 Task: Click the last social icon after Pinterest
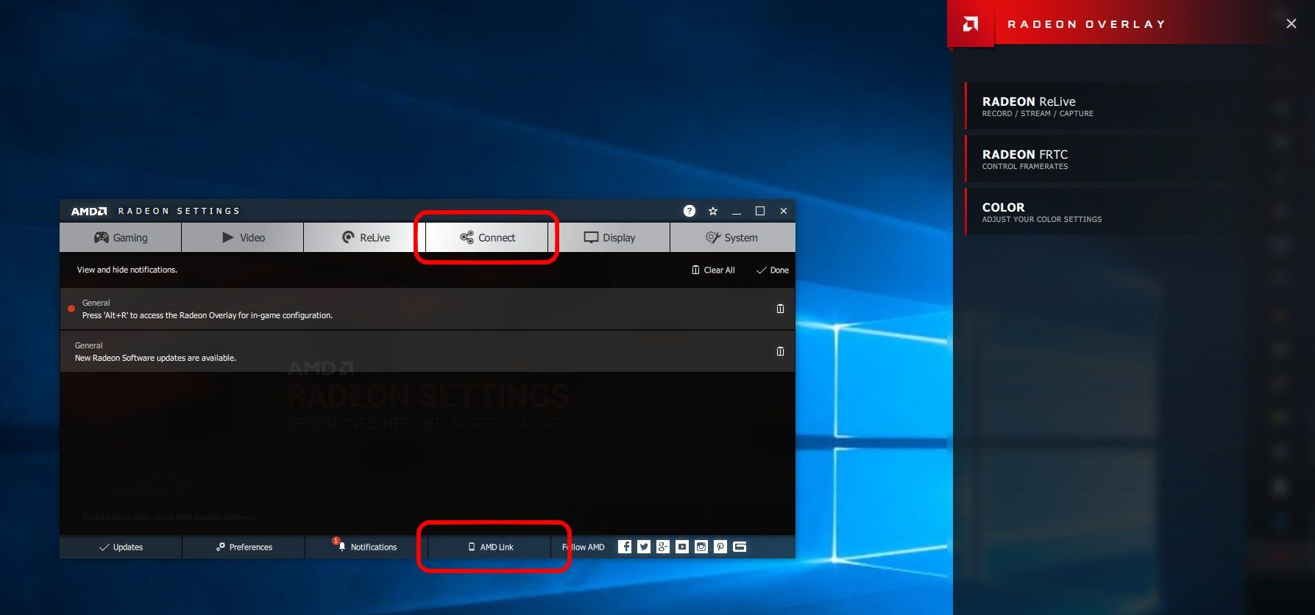pos(740,546)
